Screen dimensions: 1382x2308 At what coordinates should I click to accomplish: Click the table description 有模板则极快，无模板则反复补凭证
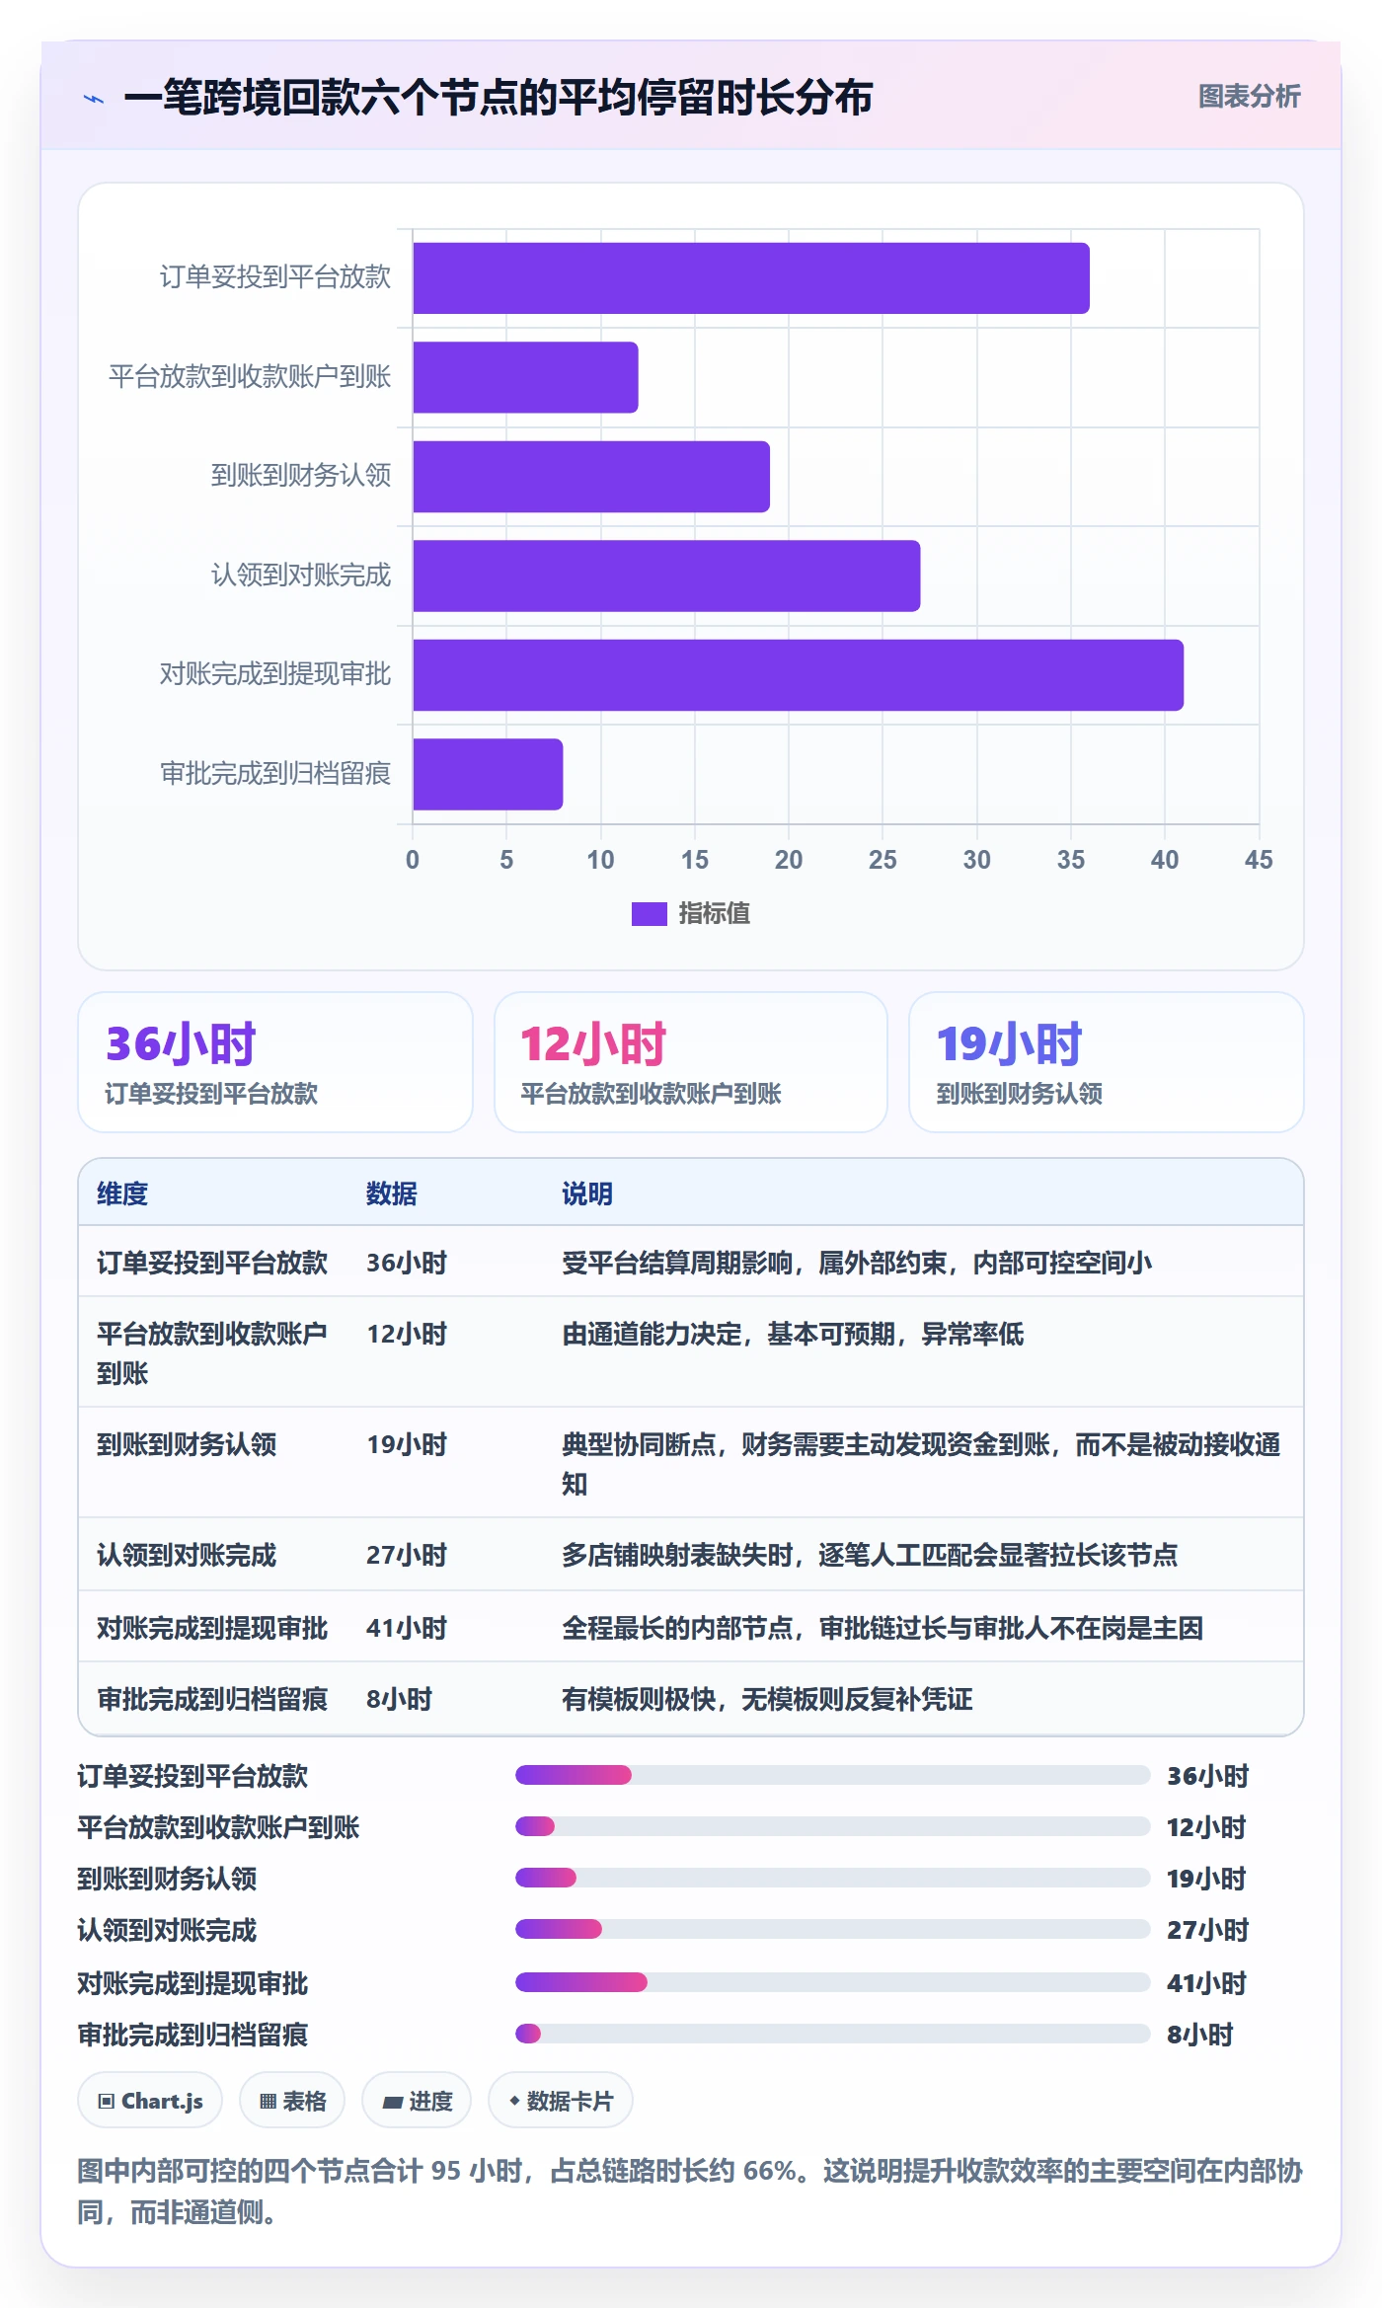click(767, 1699)
